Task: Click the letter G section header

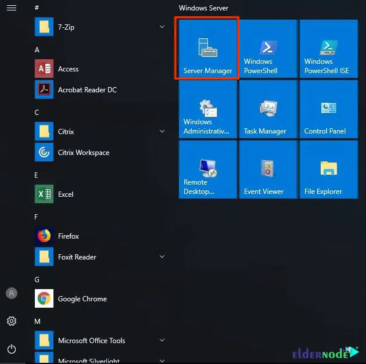Action: (37, 280)
